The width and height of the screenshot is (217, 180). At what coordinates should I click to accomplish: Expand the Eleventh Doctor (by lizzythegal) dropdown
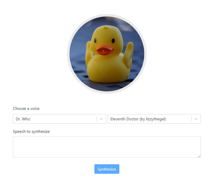tap(154, 119)
